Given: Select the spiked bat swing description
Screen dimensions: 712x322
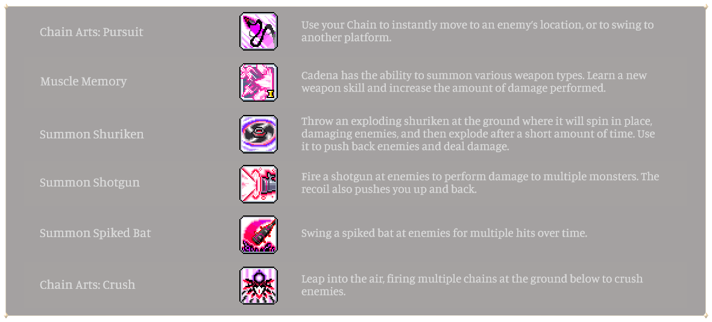Looking at the screenshot, I should [444, 234].
